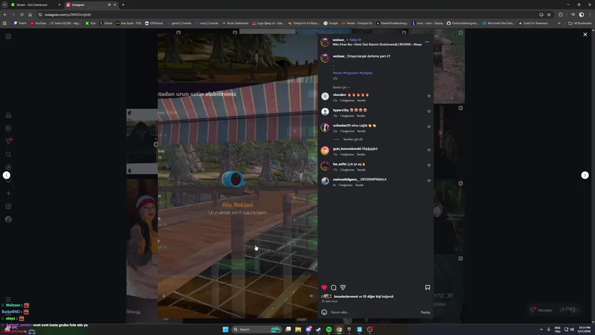
Task: Open Discord from the taskbar
Action: 308,329
